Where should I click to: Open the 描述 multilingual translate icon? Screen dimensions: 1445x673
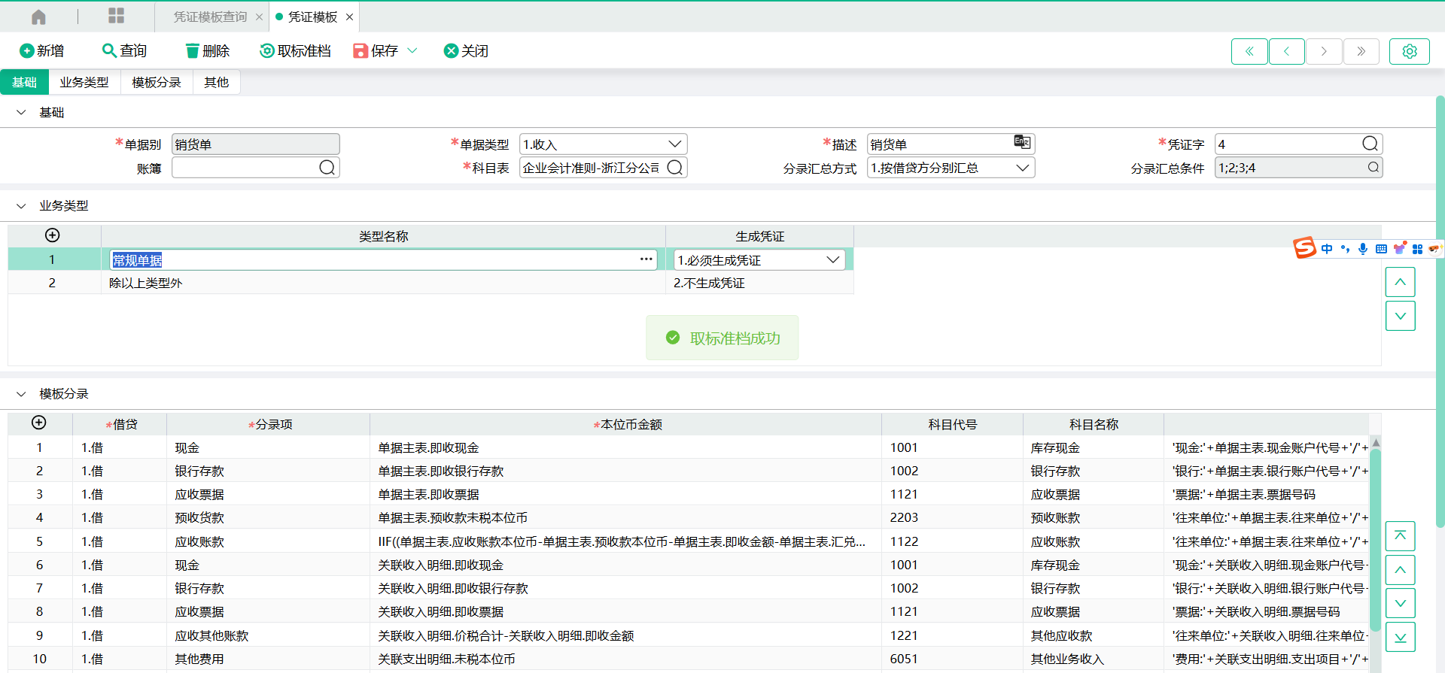pyautogui.click(x=1022, y=142)
